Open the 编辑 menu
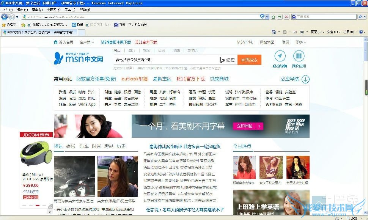368x220 pixels. coord(22,9)
